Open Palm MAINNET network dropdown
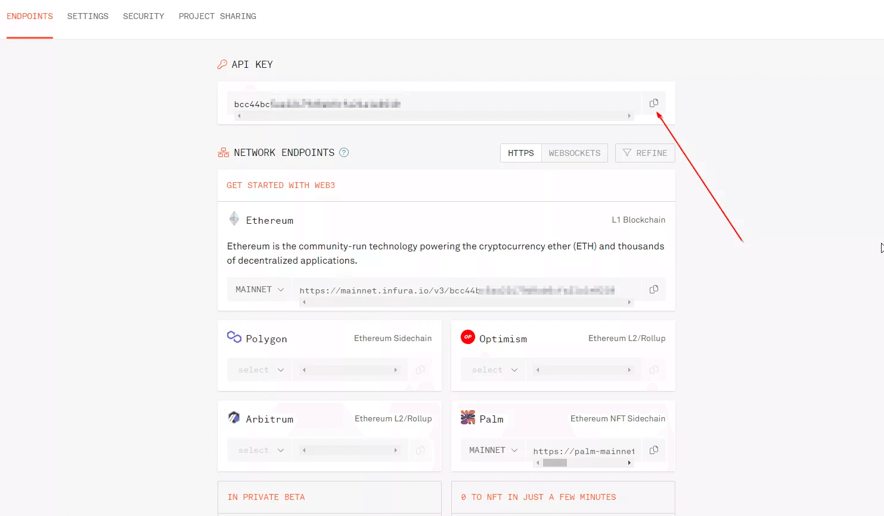This screenshot has width=884, height=516. 493,450
